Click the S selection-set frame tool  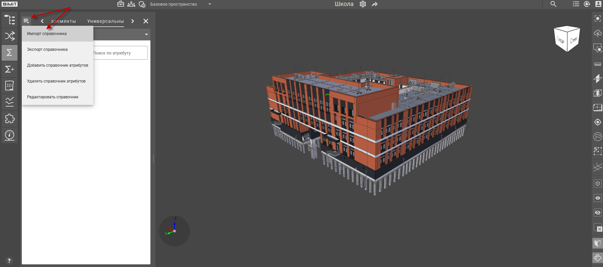pyautogui.click(x=598, y=151)
